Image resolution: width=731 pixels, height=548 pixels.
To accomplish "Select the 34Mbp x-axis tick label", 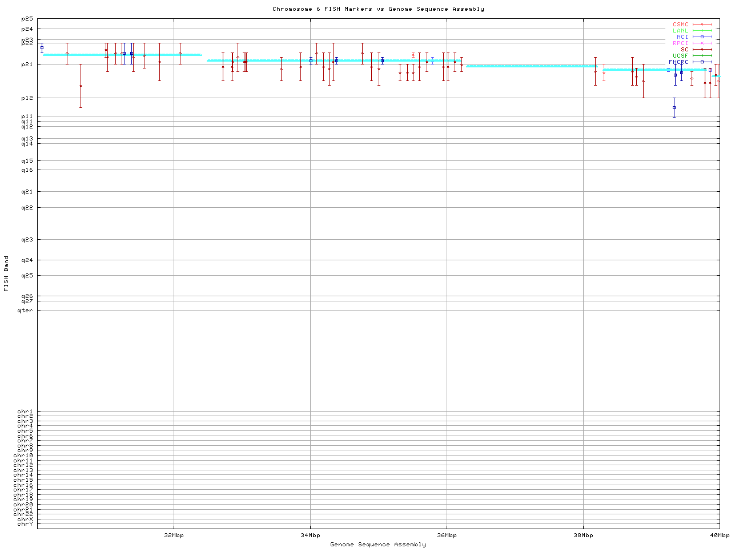I will pos(310,535).
